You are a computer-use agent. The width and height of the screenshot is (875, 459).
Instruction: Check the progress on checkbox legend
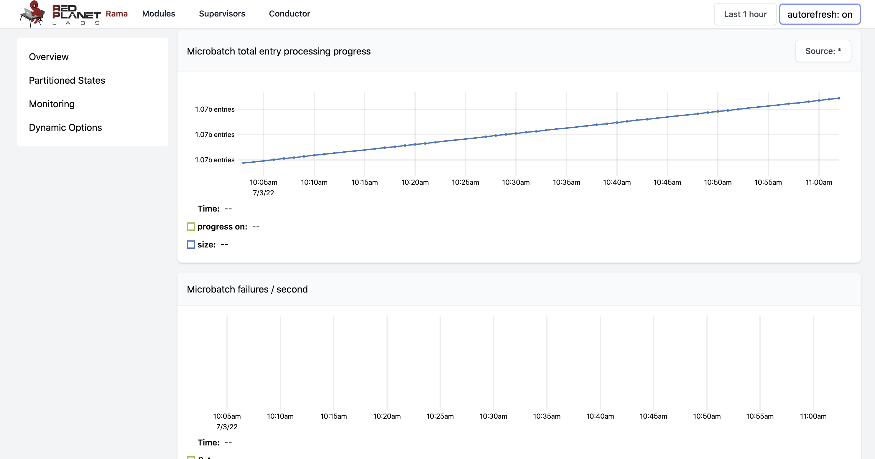pos(191,226)
